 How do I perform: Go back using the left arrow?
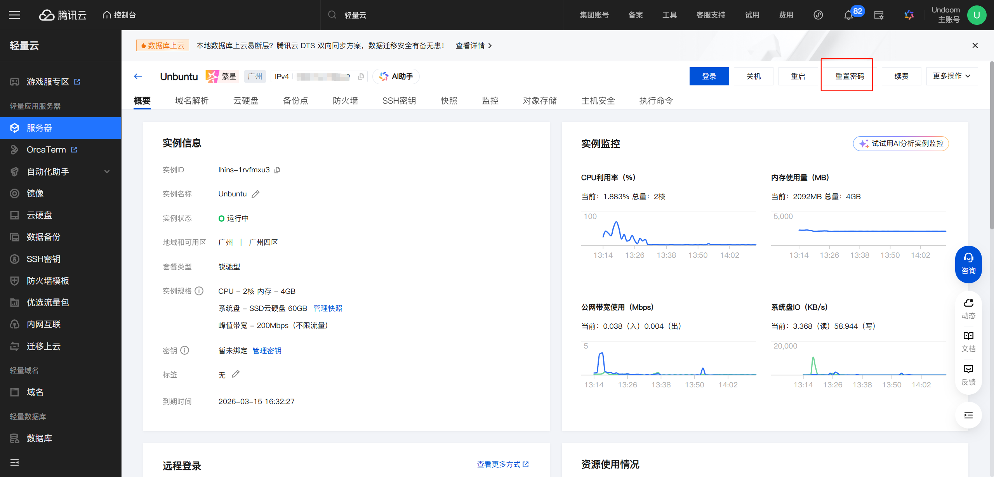(x=138, y=76)
